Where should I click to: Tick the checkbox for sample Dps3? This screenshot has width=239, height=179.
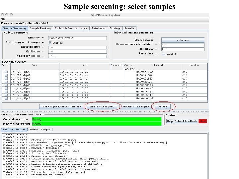pyautogui.click(x=6, y=79)
